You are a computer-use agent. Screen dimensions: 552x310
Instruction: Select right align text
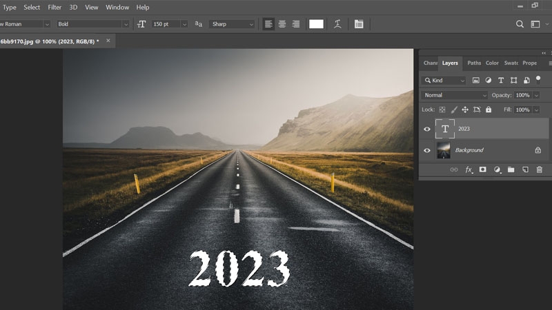(296, 24)
